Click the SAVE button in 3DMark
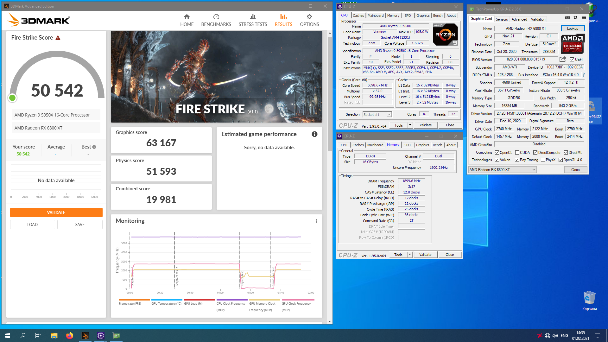This screenshot has width=608, height=342. coord(80,225)
